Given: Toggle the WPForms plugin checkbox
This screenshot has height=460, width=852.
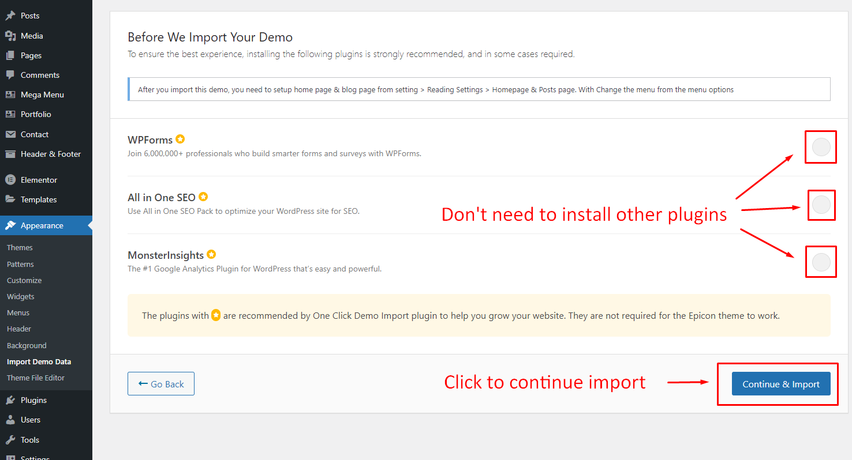Looking at the screenshot, I should 821,147.
